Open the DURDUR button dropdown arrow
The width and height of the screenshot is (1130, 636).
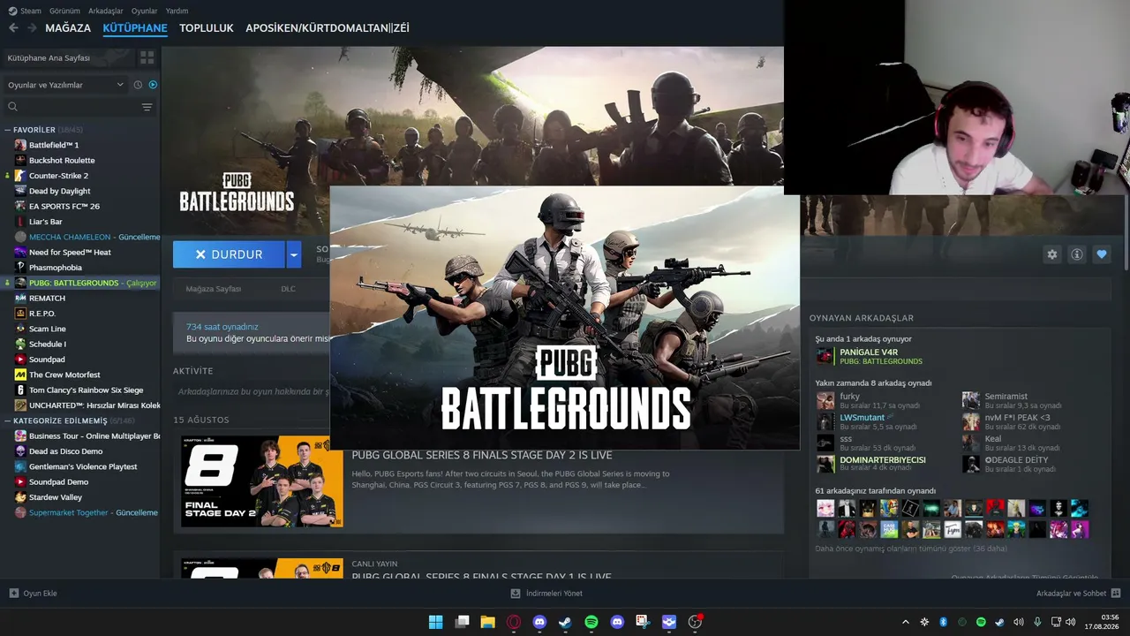(x=294, y=254)
